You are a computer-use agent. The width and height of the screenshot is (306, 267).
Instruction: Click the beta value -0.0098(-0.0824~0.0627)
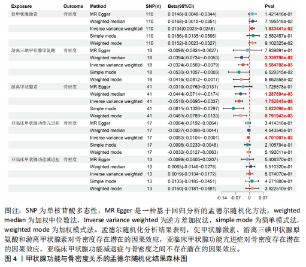click(193, 50)
